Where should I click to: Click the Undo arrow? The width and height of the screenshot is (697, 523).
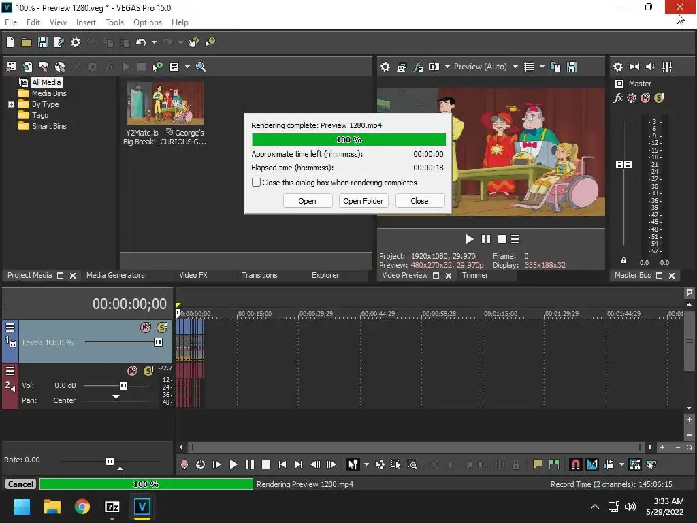[x=140, y=42]
